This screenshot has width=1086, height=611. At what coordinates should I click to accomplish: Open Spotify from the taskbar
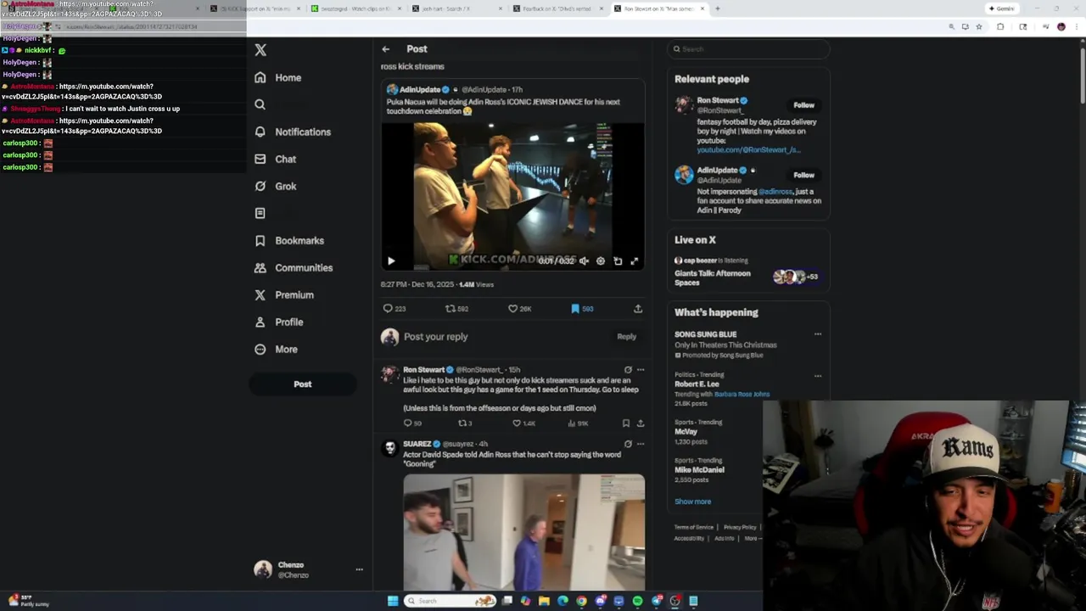point(637,601)
